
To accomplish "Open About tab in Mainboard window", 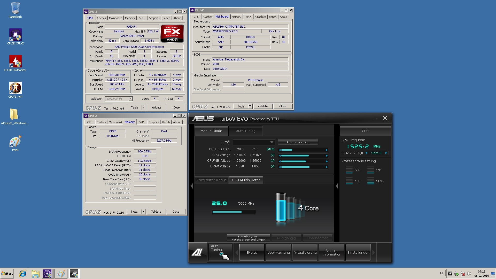I will coord(283,17).
